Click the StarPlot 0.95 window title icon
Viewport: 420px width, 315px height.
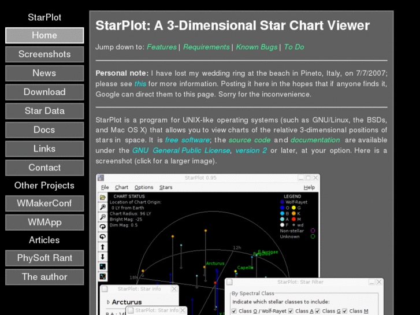click(x=101, y=178)
